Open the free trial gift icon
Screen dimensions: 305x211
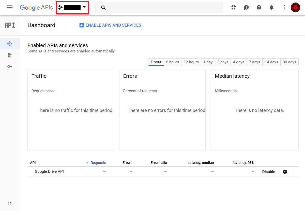click(x=233, y=7)
